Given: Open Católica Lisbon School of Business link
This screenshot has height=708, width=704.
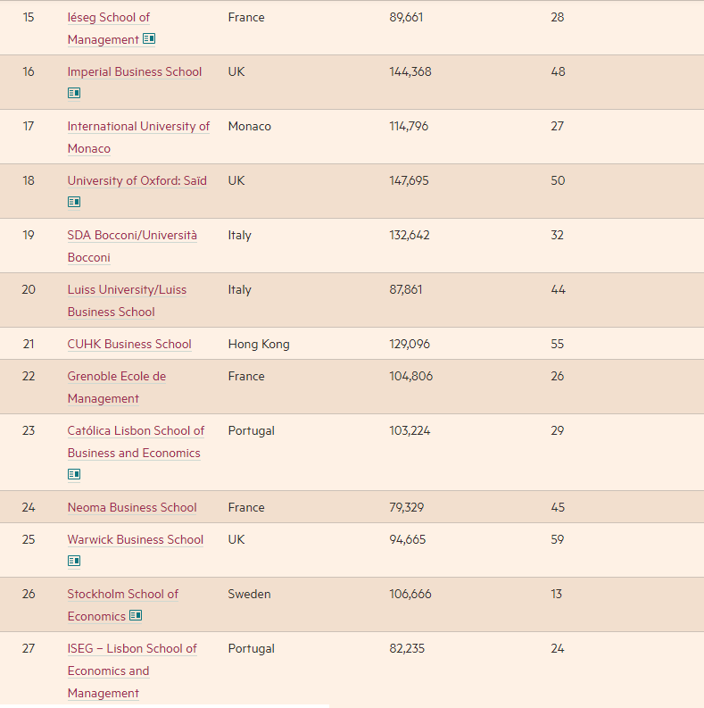Looking at the screenshot, I should (136, 442).
